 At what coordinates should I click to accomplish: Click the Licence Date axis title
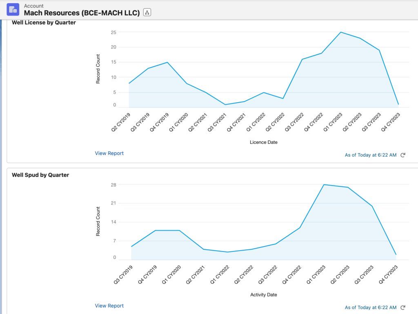[x=264, y=142]
